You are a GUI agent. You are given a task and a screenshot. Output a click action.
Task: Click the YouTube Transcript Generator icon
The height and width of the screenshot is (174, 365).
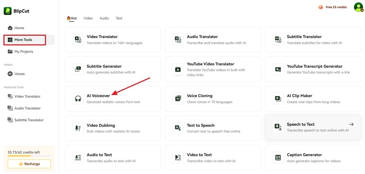click(278, 69)
